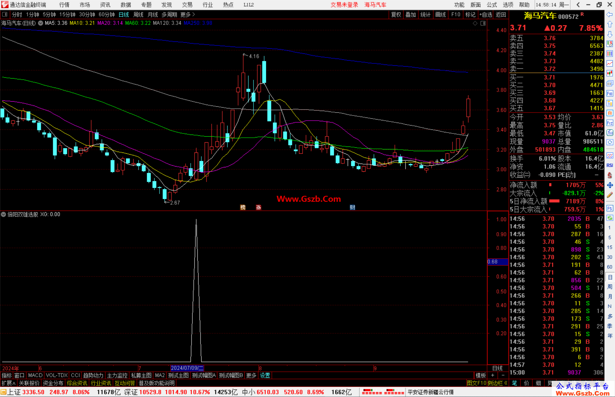The height and width of the screenshot is (397, 615).
Task: Click the RSI sidebar icon
Action: coord(610,165)
